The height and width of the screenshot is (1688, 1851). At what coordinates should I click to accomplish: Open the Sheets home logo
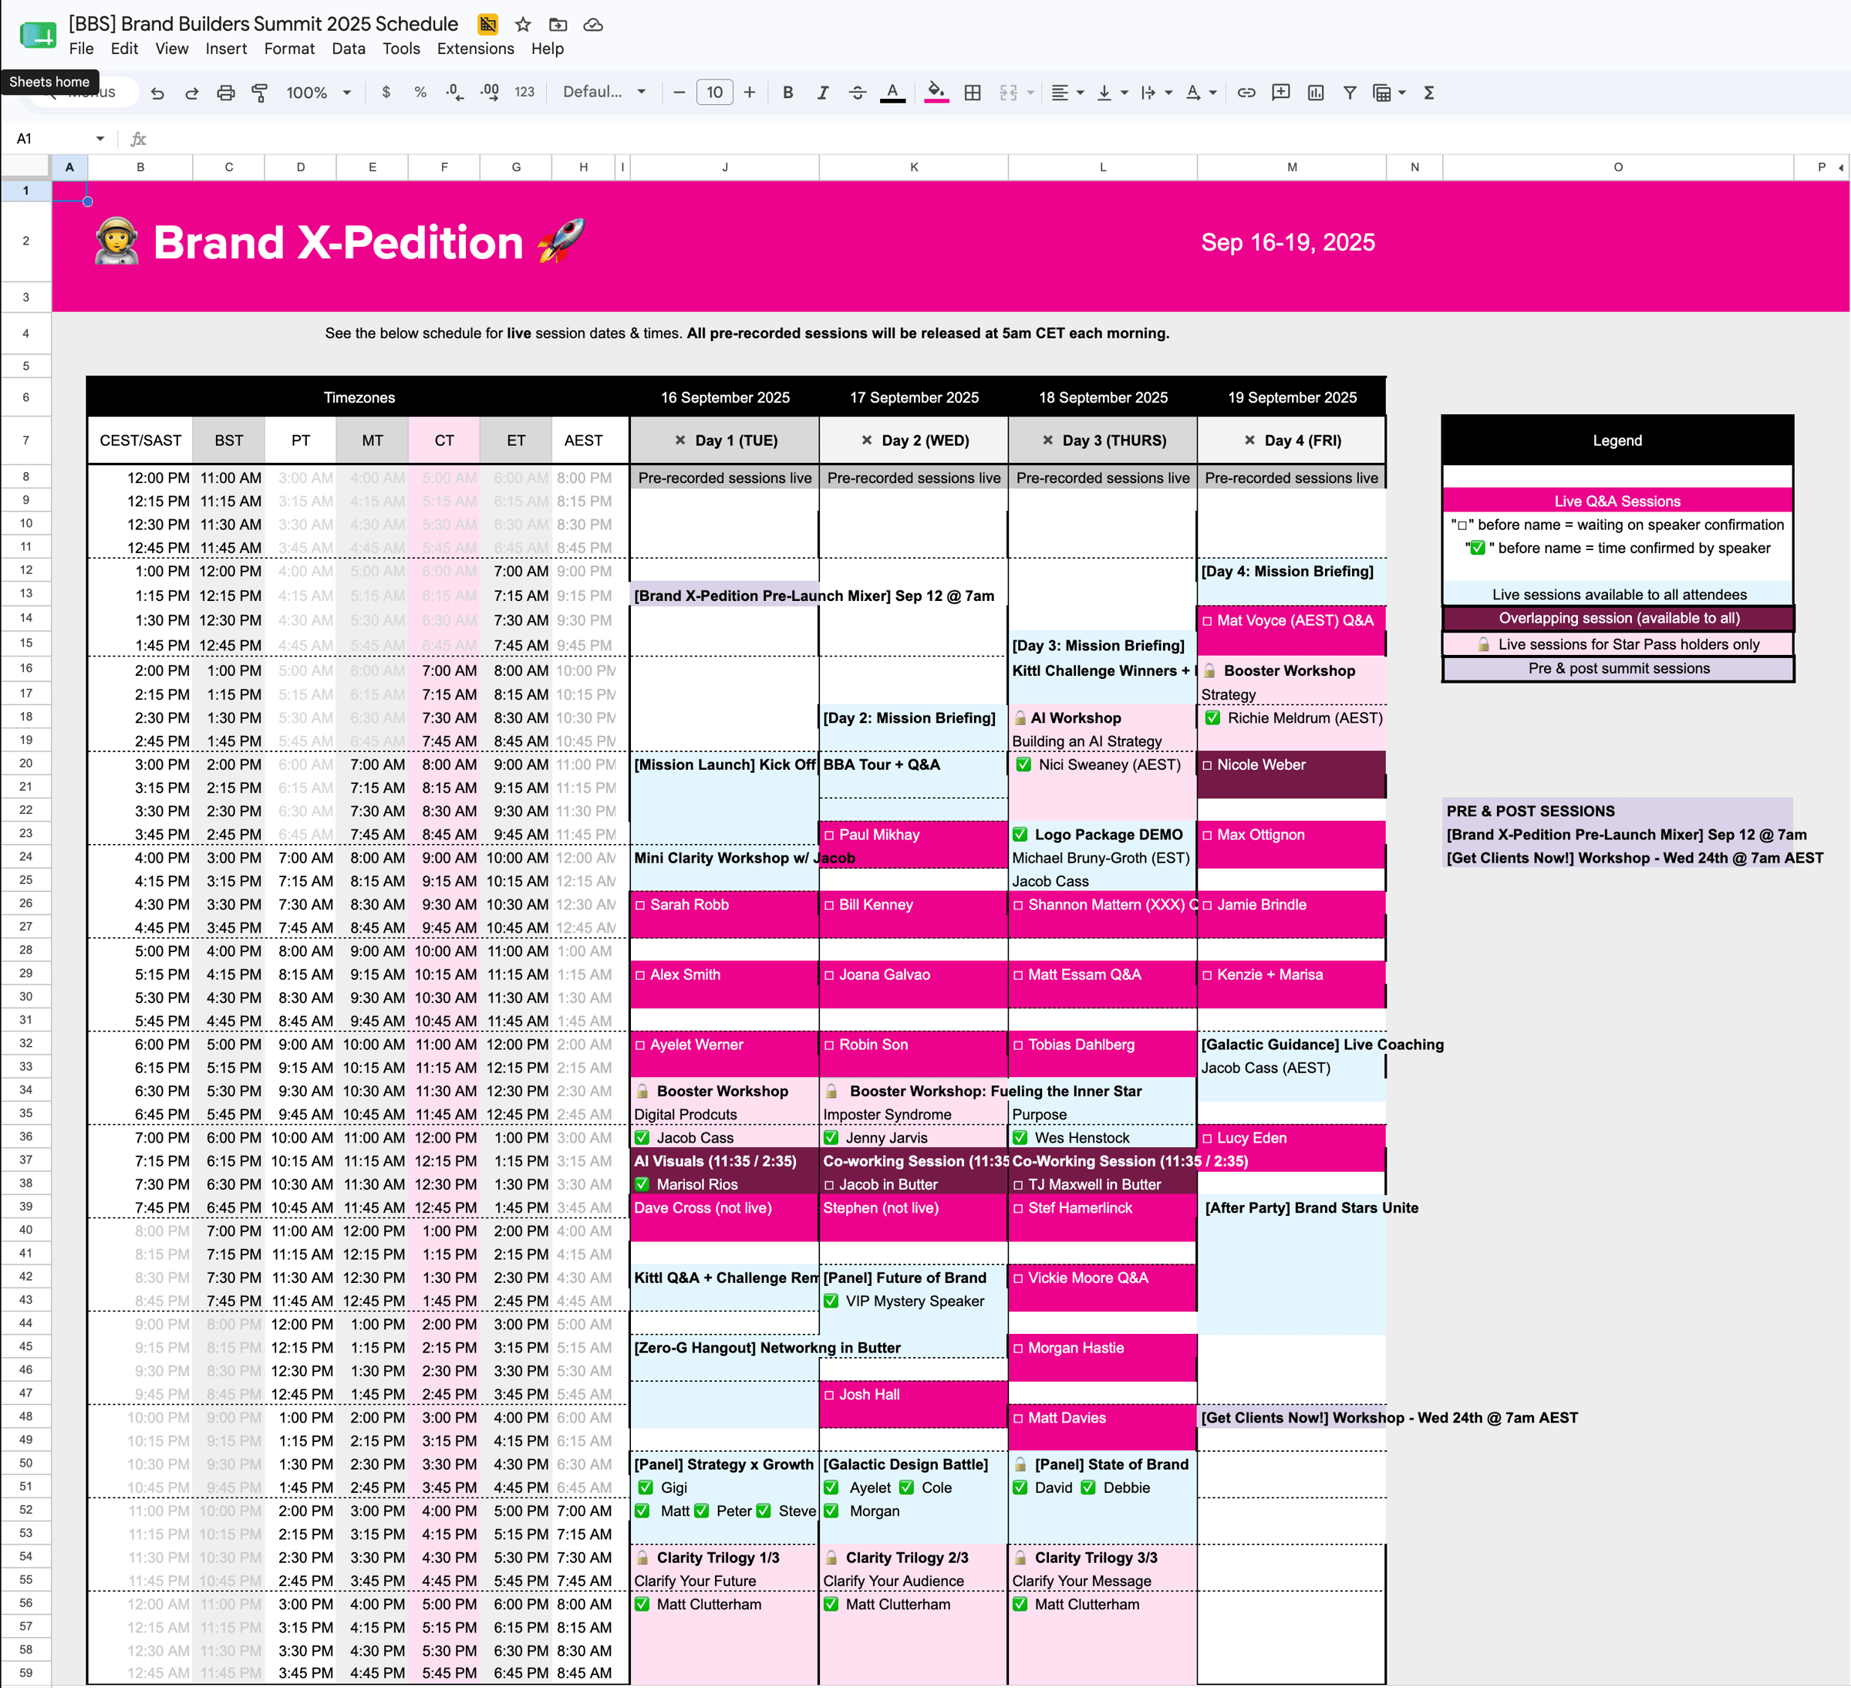(38, 35)
